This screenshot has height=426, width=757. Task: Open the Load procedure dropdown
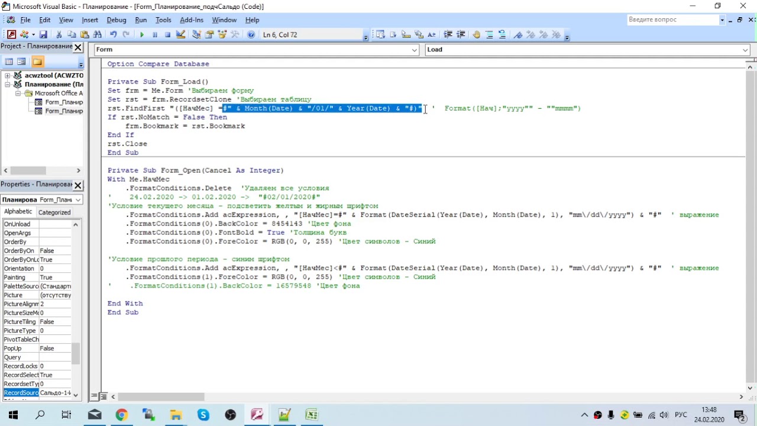tap(745, 50)
